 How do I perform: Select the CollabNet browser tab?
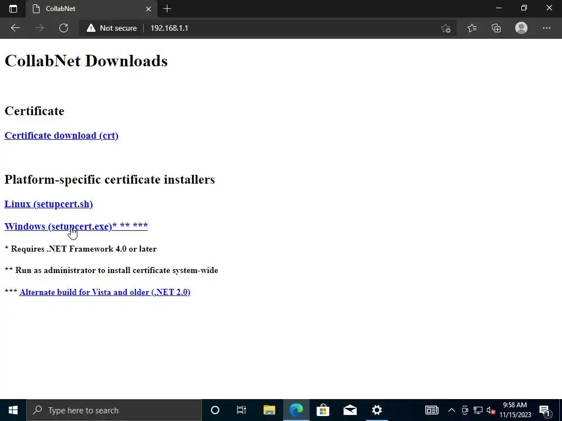coord(92,9)
